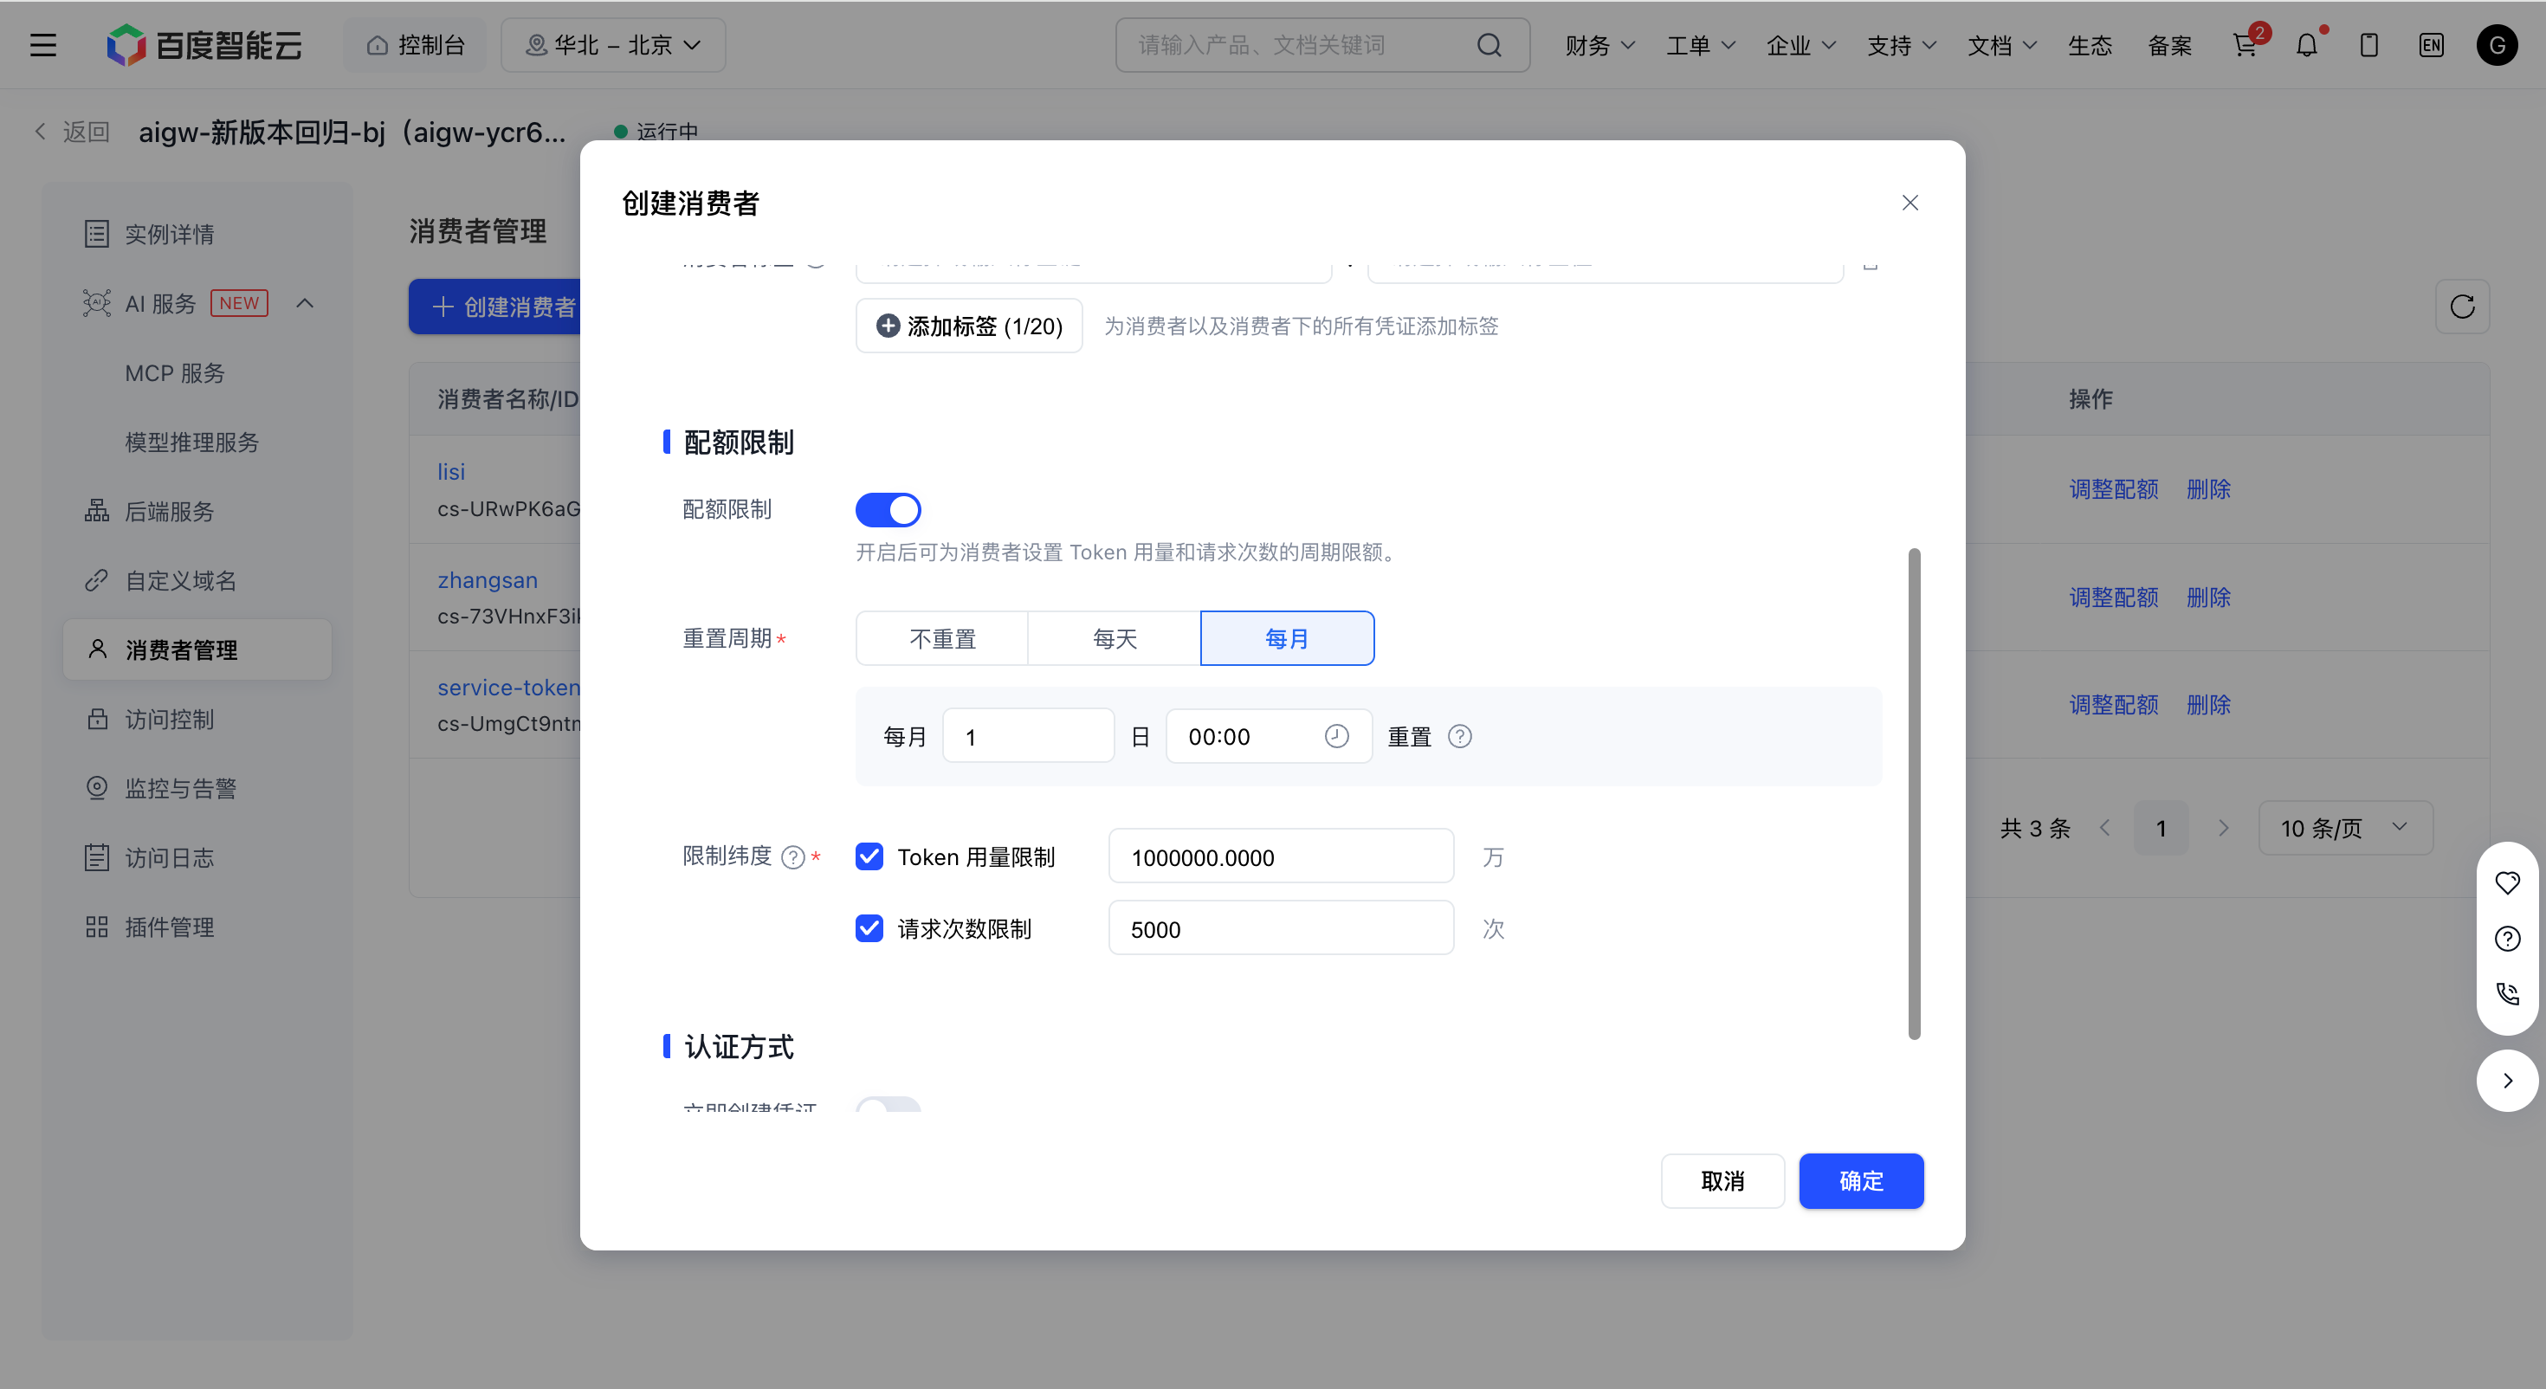2546x1389 pixels.
Task: Expand the floating panel arrow button
Action: [x=2507, y=1081]
